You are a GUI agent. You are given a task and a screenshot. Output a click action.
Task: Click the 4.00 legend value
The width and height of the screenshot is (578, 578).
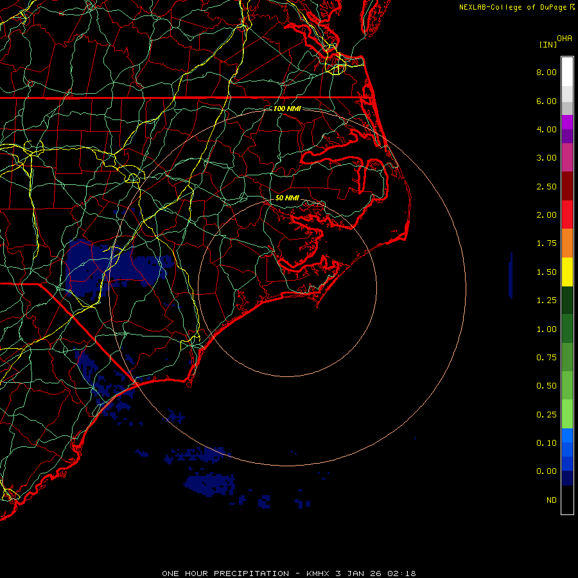click(x=547, y=129)
